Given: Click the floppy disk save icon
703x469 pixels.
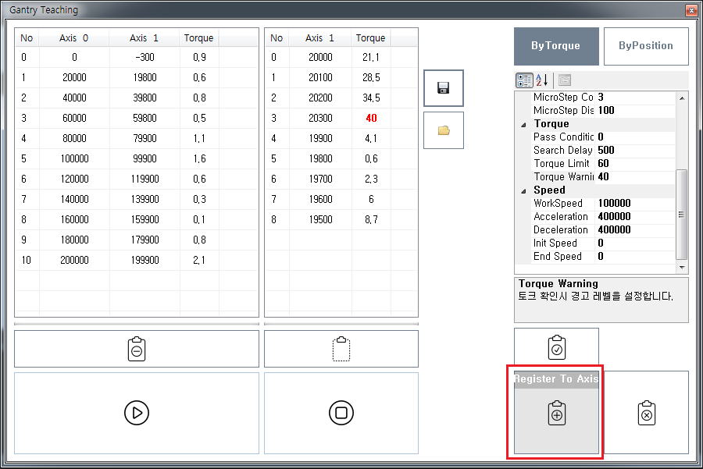Looking at the screenshot, I should click(x=444, y=87).
